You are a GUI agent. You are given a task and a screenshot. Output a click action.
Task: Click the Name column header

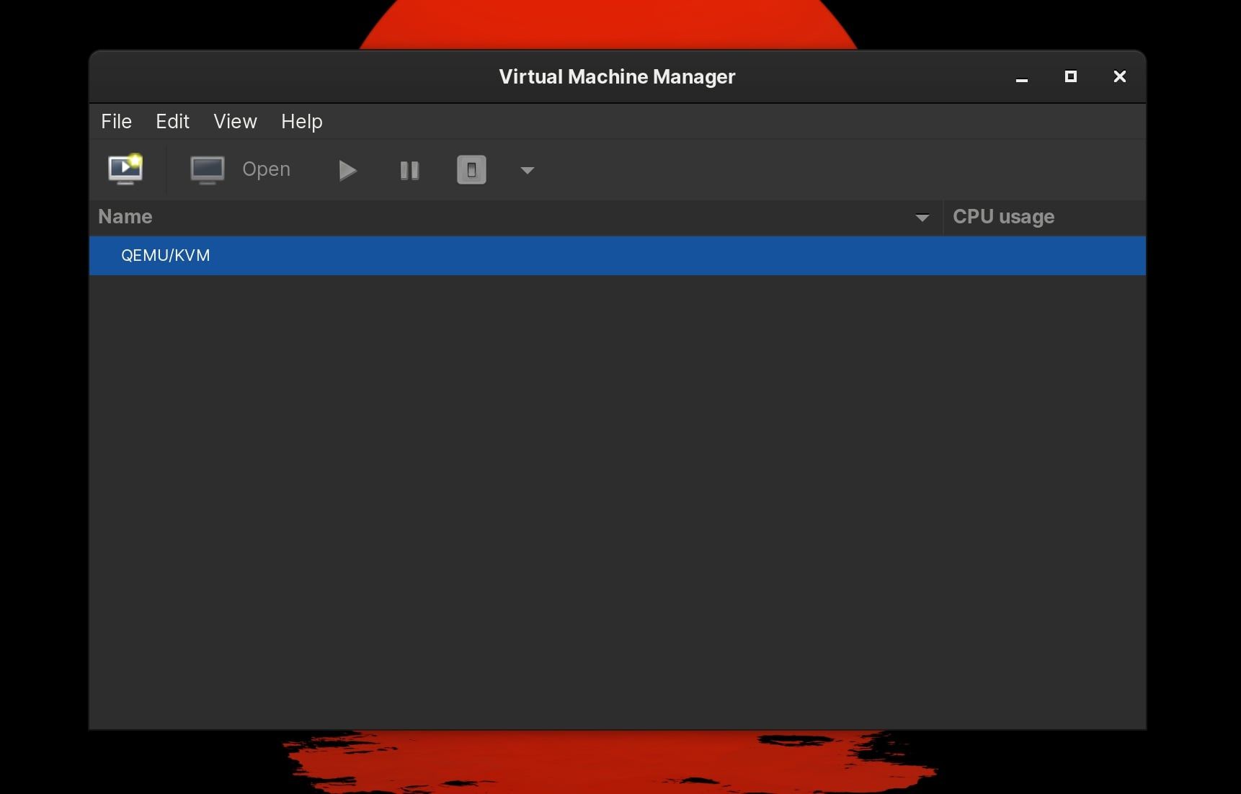[126, 217]
